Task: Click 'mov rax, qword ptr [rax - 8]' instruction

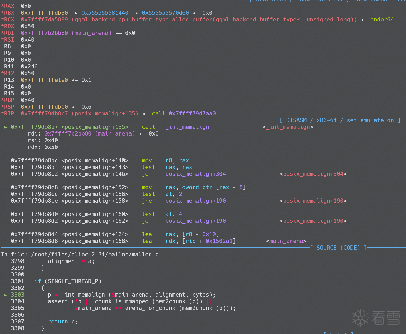Action: coord(194,187)
